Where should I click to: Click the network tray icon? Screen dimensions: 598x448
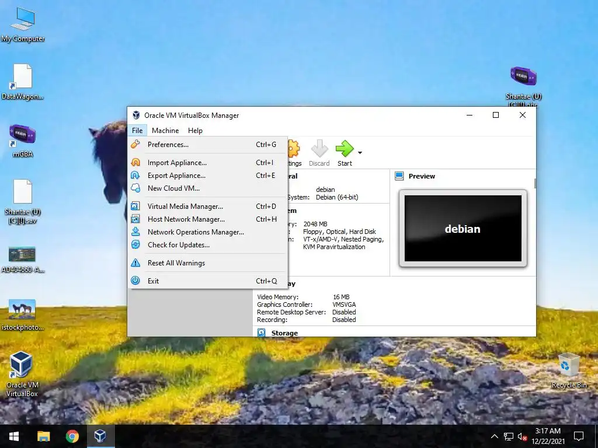tap(509, 436)
